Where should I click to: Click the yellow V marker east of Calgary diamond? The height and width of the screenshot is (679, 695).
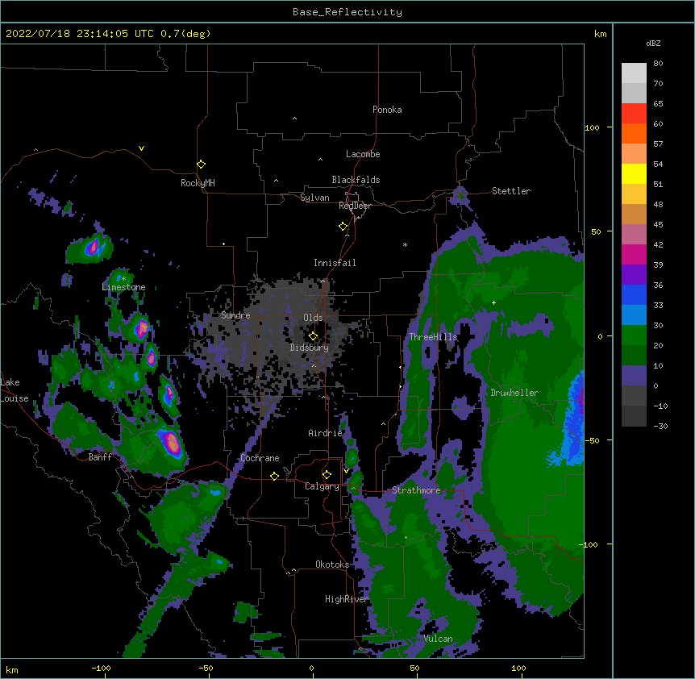pyautogui.click(x=346, y=471)
